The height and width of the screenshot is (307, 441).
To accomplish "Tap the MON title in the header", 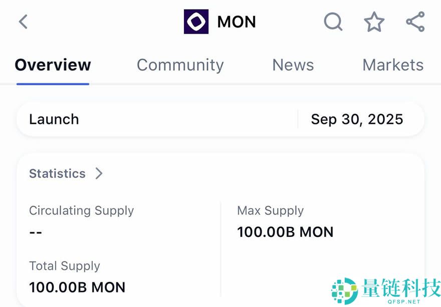I will tap(236, 22).
